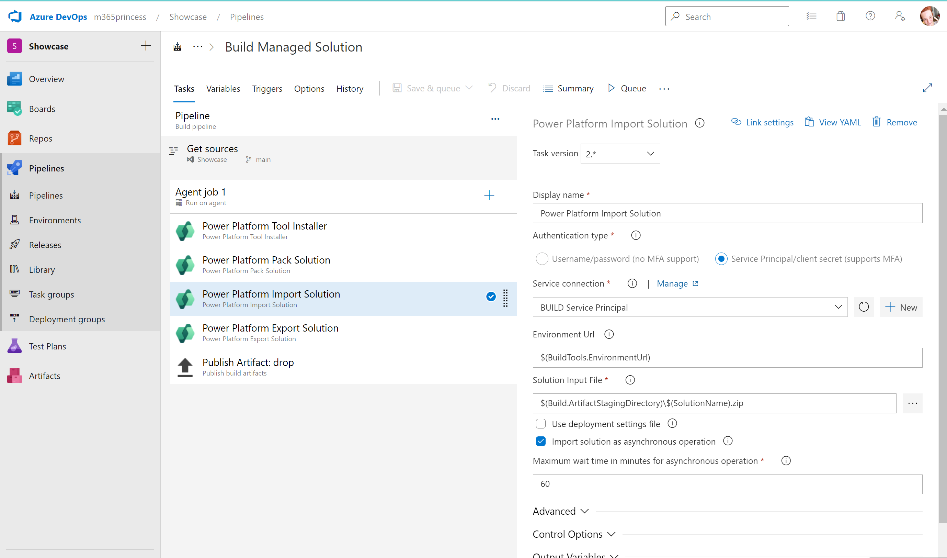Click the Display name input field

point(727,213)
